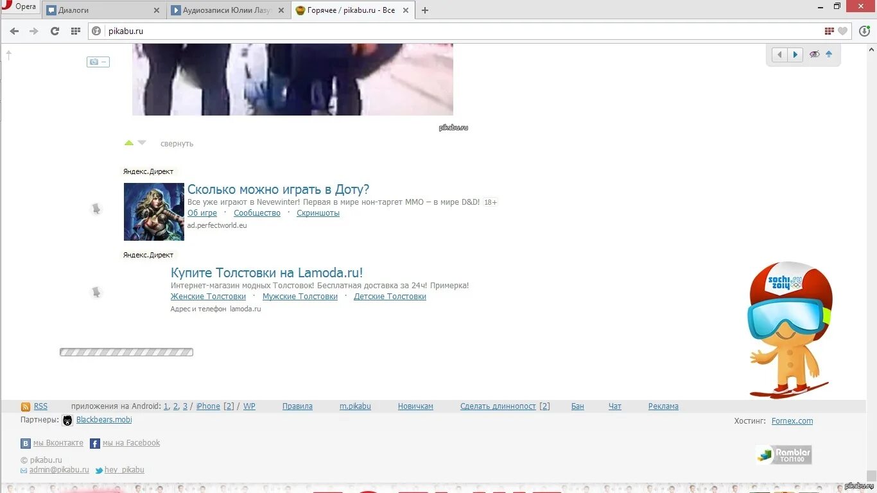
Task: Close the Горячее pikabu.ru tab
Action: [405, 10]
